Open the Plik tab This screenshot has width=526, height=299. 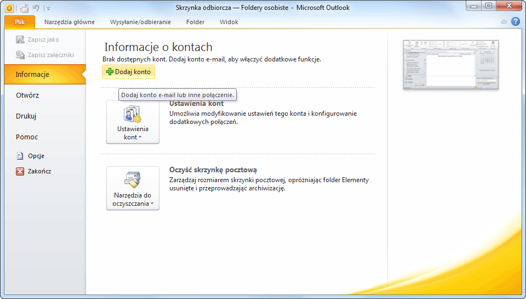pos(20,22)
